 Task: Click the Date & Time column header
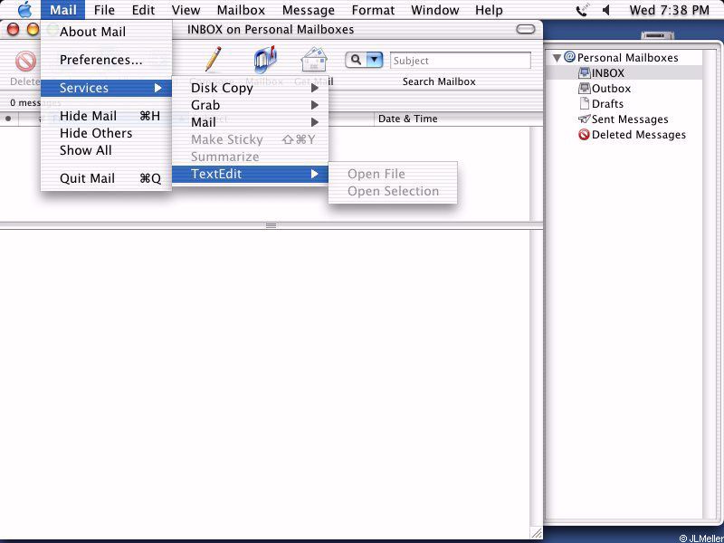coord(452,119)
